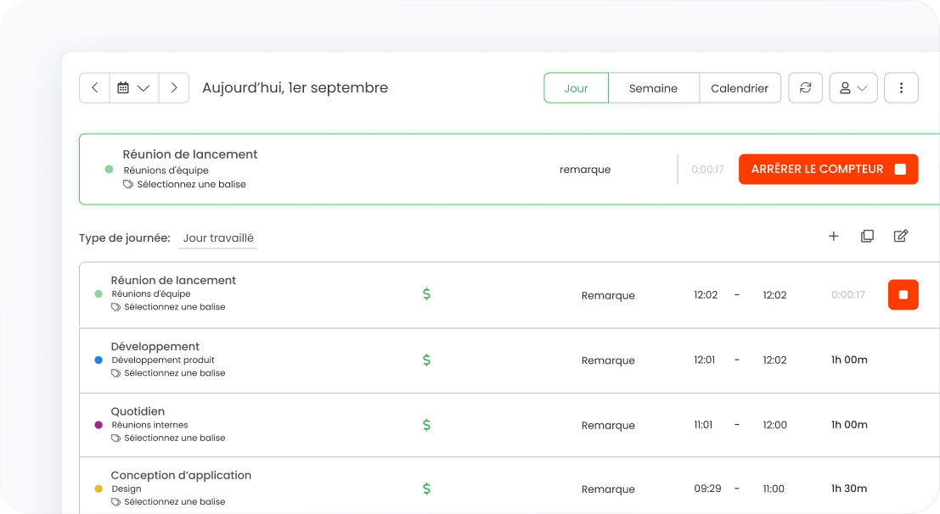Toggle billable dollar for Conception d'application row
This screenshot has height=514, width=940.
click(x=426, y=489)
